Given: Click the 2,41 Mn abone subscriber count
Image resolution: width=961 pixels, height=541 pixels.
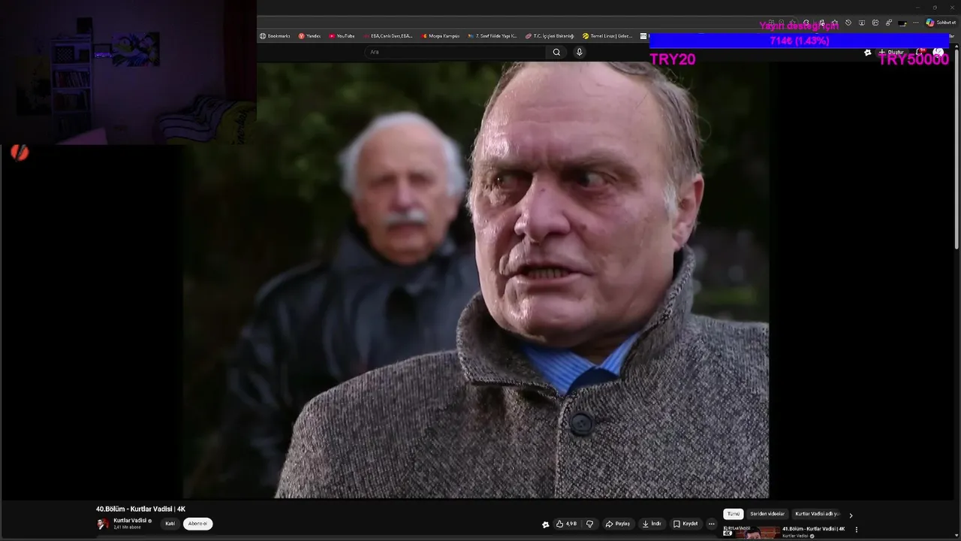Looking at the screenshot, I should pos(127,527).
